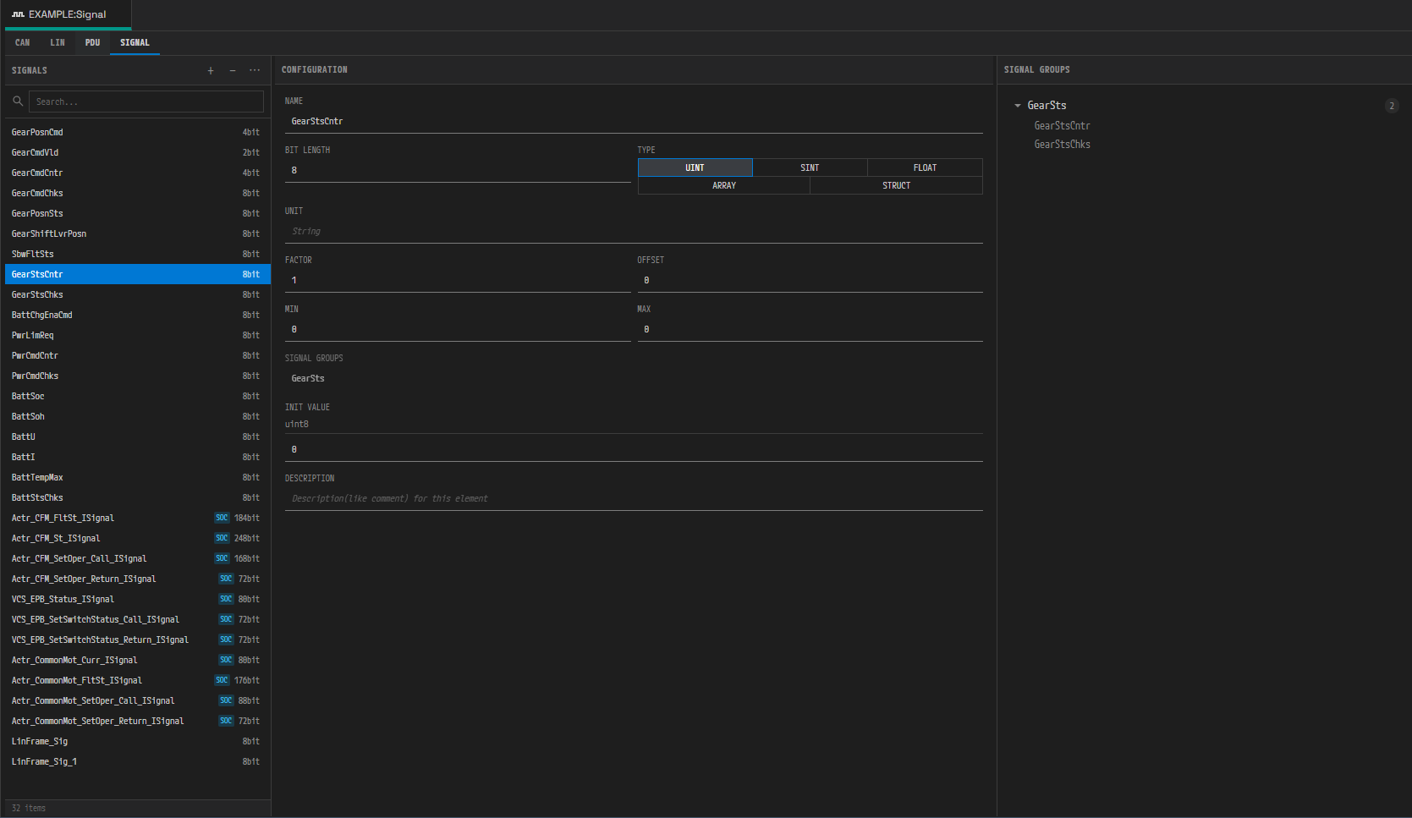
Task: Edit the Name field GearStsCntr
Action: [634, 122]
